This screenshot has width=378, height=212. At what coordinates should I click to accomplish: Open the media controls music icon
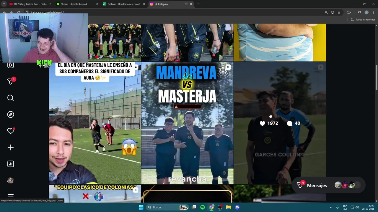(359, 12)
